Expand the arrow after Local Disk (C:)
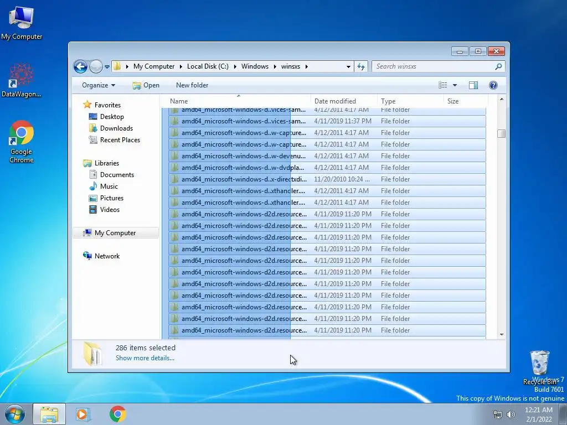The width and height of the screenshot is (567, 425). coord(235,66)
